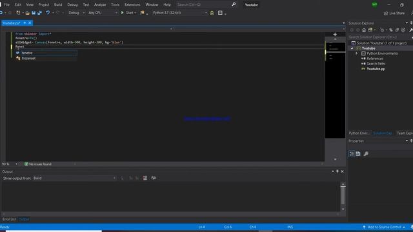Toggle auto-hide pin on Output panel
The height and width of the screenshot is (232, 413).
coord(337,171)
